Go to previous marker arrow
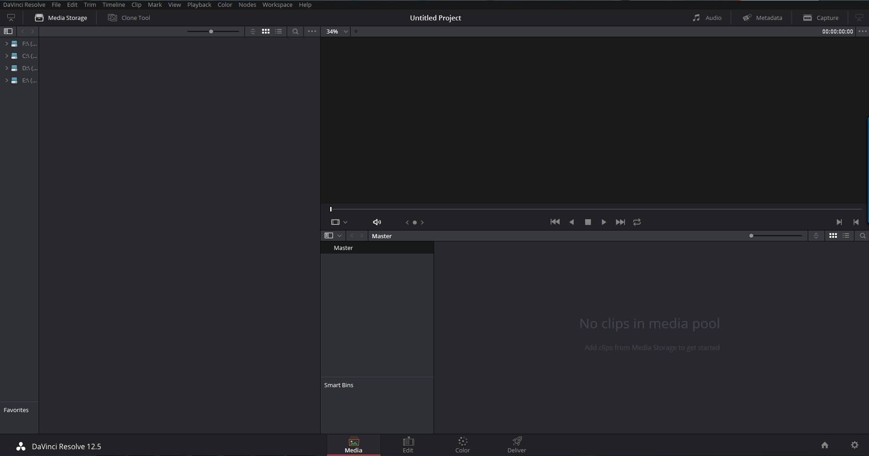 (x=407, y=222)
